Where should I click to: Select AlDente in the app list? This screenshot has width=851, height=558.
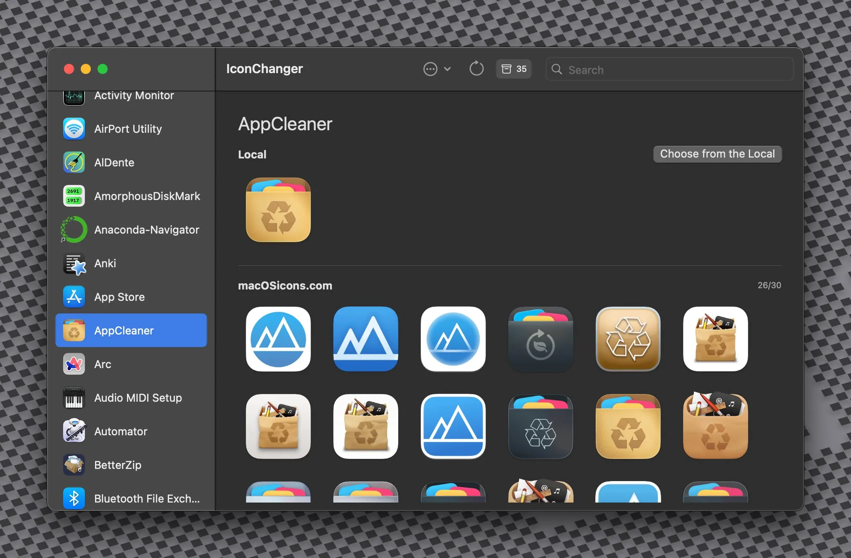tap(114, 163)
